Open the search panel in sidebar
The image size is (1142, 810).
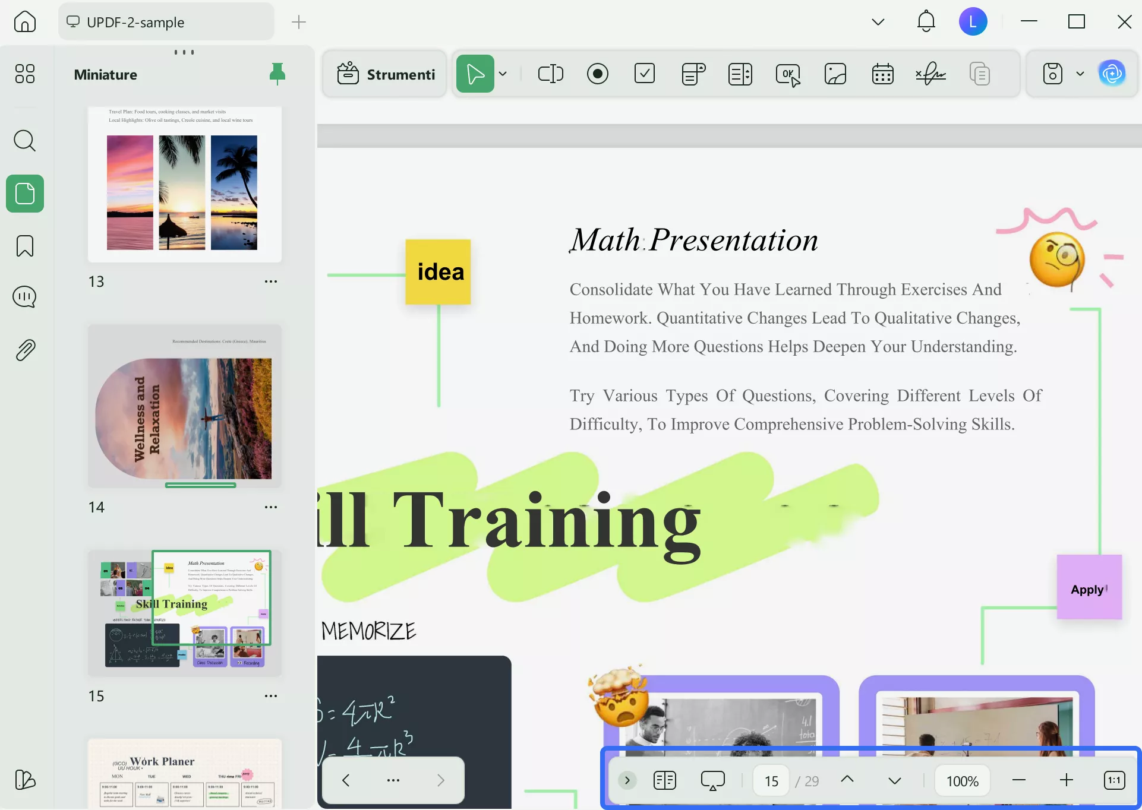pos(25,141)
